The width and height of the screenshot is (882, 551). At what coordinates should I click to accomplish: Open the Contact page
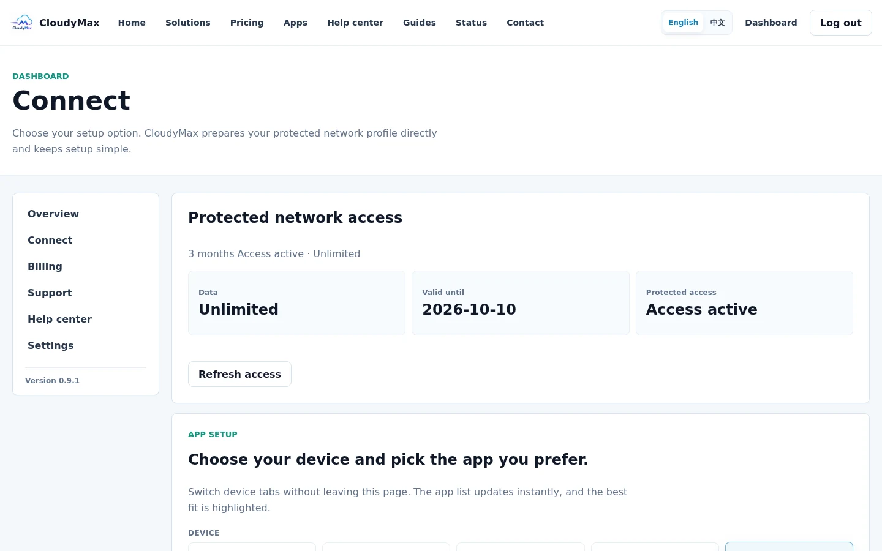click(x=525, y=23)
